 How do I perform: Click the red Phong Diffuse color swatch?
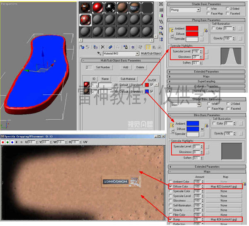[193, 34]
